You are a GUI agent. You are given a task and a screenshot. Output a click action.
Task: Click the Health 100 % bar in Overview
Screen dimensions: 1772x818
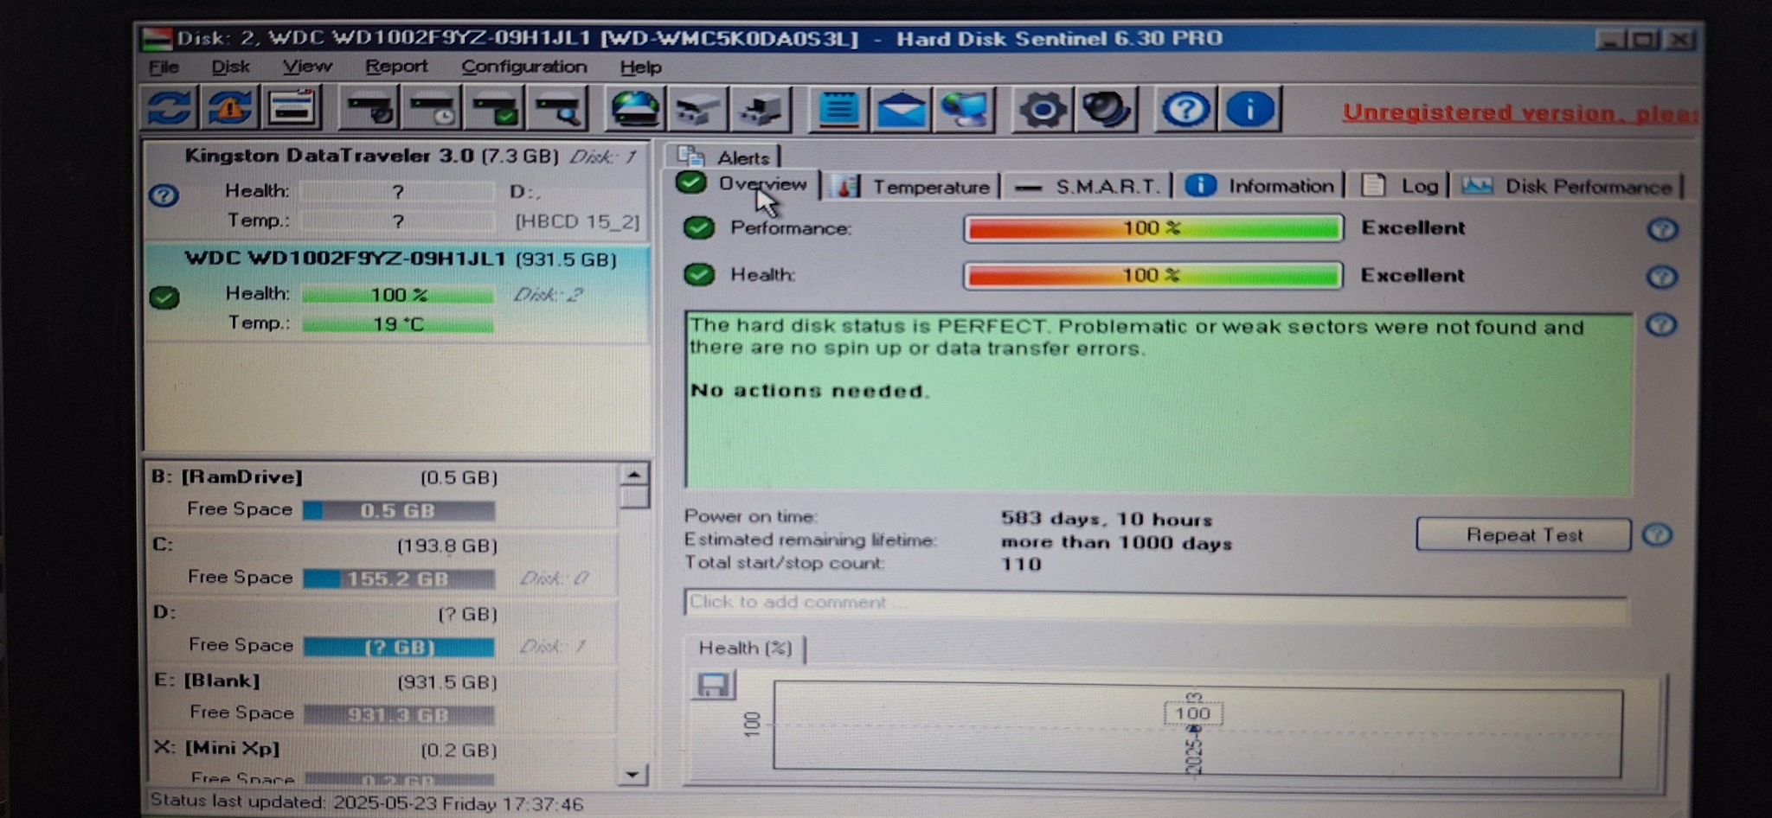point(1153,276)
